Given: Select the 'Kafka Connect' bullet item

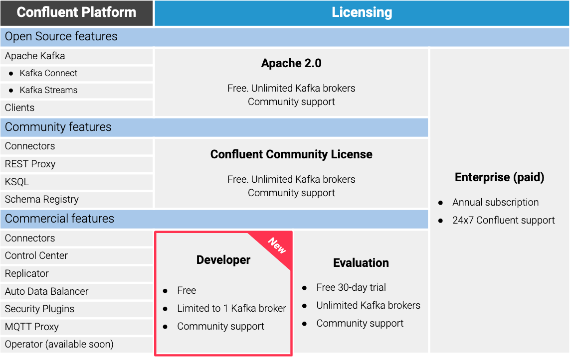Looking at the screenshot, I should point(76,73).
